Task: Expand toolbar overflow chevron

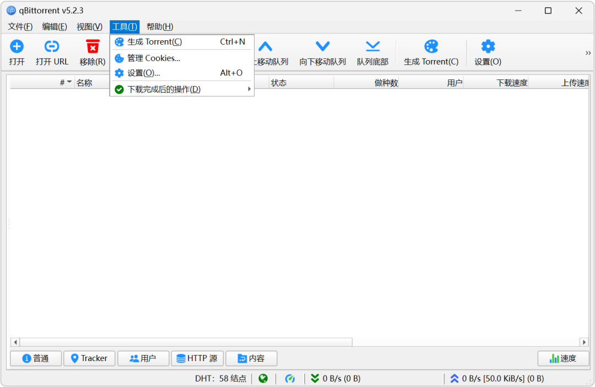Action: point(588,53)
